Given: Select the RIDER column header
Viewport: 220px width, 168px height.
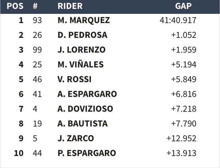Looking at the screenshot, I should click(x=70, y=6).
